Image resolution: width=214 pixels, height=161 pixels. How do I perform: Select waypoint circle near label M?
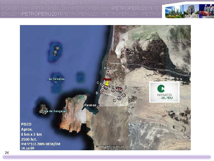[x=119, y=98]
